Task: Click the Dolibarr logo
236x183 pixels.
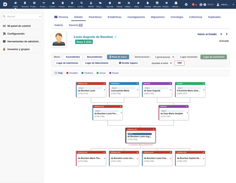Action: (5, 4)
